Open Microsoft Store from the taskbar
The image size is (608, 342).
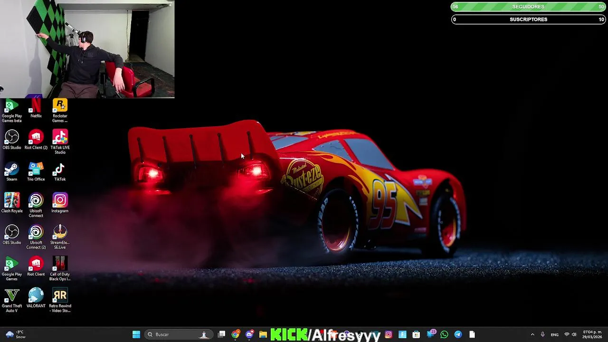pyautogui.click(x=416, y=334)
